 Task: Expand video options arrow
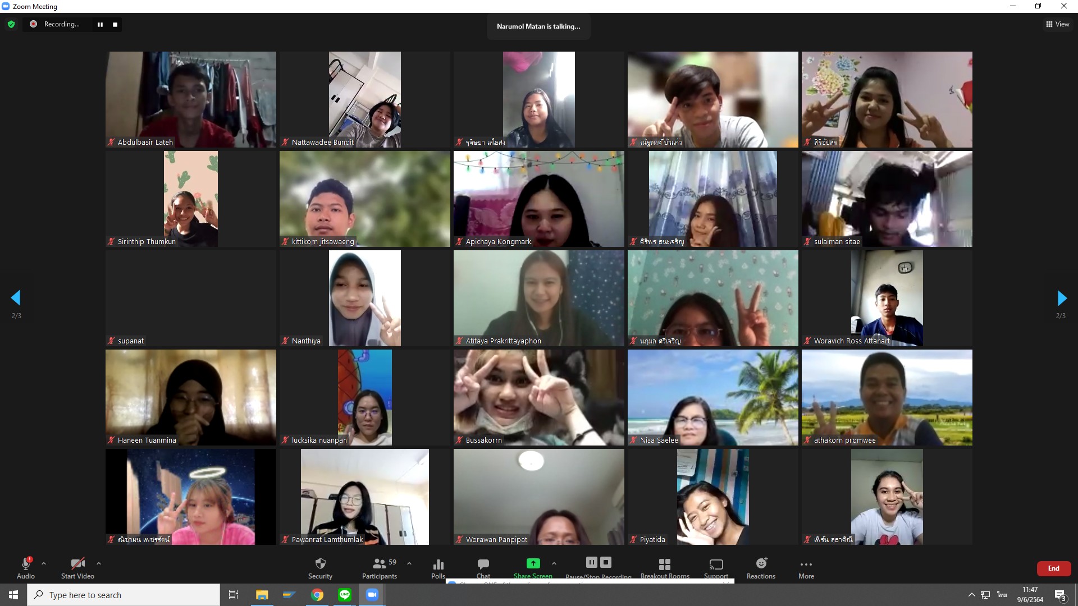pos(99,563)
